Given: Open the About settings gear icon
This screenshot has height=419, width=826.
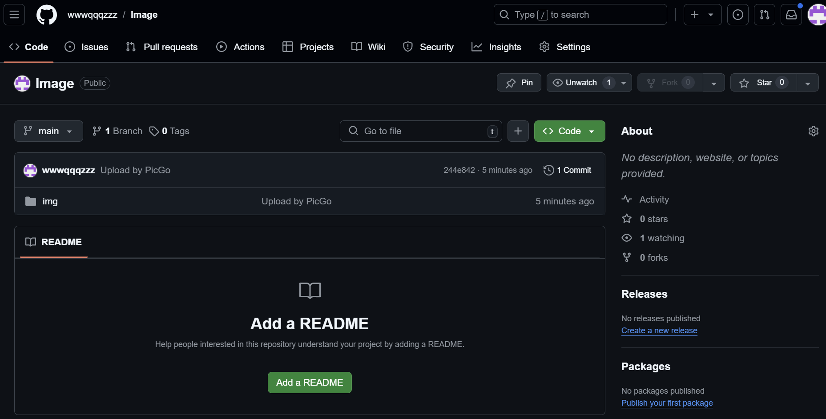Looking at the screenshot, I should 813,131.
